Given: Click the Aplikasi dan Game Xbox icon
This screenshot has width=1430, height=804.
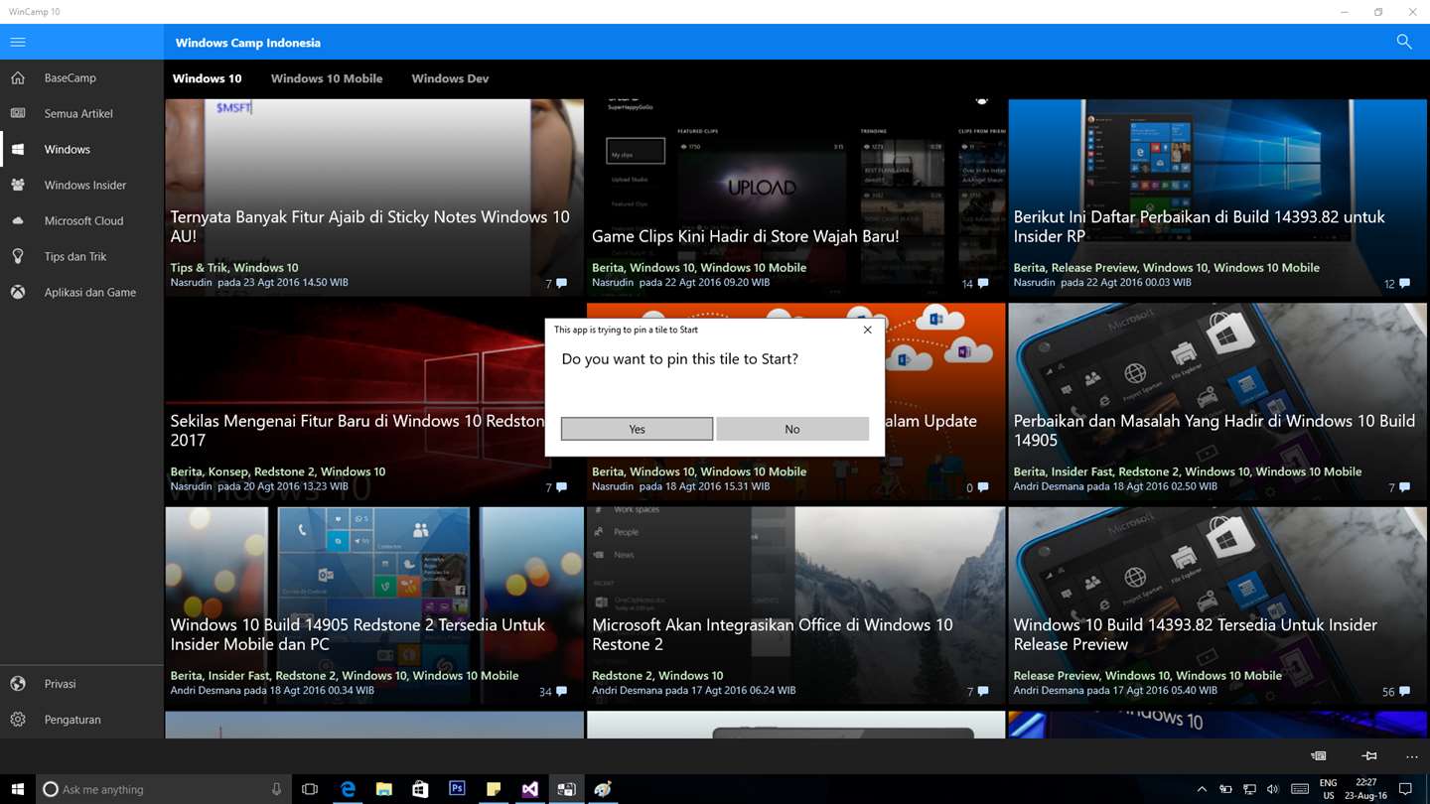Looking at the screenshot, I should [x=18, y=292].
